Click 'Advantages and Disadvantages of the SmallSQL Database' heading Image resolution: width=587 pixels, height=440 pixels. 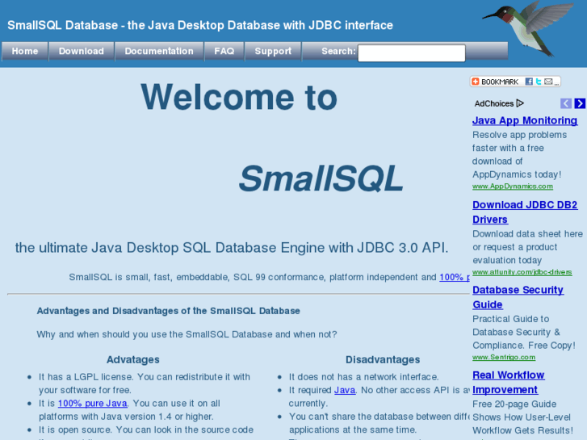(x=169, y=311)
